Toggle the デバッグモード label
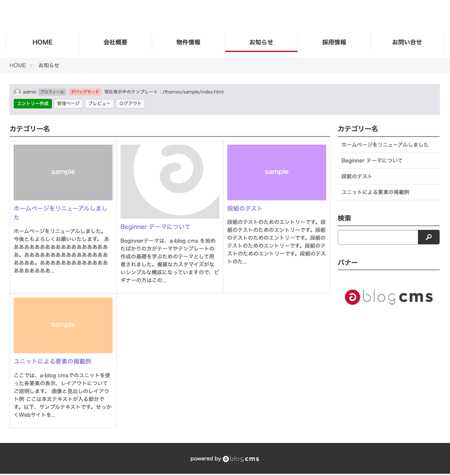The height and width of the screenshot is (475, 450). (x=85, y=92)
